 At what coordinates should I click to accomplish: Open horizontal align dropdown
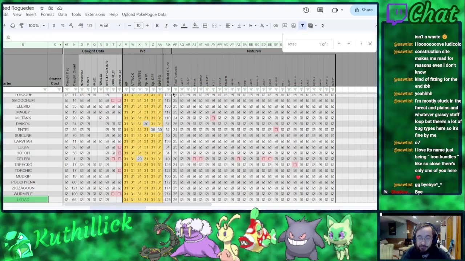pos(230,25)
